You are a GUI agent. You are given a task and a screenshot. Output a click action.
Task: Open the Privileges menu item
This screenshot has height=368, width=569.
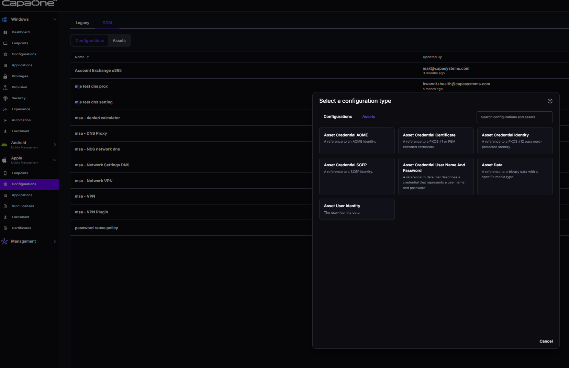pos(30,76)
